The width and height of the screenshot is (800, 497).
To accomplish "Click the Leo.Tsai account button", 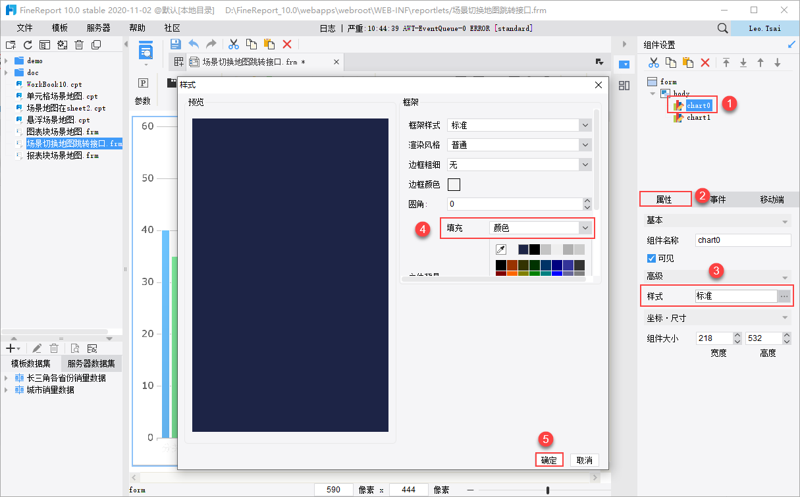I will (x=765, y=28).
